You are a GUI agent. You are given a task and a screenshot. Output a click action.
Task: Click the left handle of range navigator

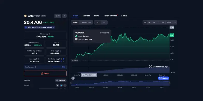coord(71,83)
